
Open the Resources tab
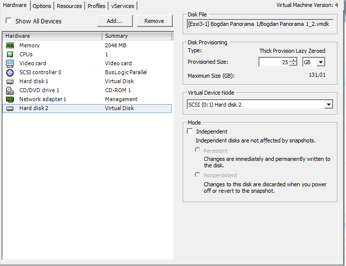[69, 6]
